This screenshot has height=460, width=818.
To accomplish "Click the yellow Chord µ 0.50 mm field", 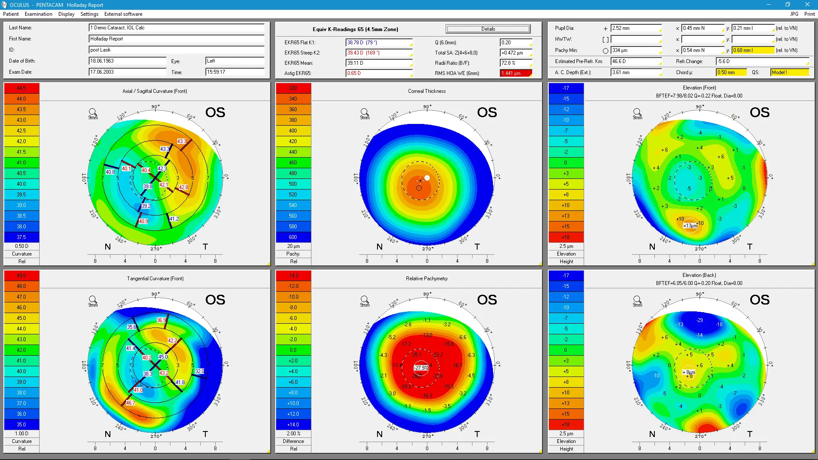I will coord(731,72).
